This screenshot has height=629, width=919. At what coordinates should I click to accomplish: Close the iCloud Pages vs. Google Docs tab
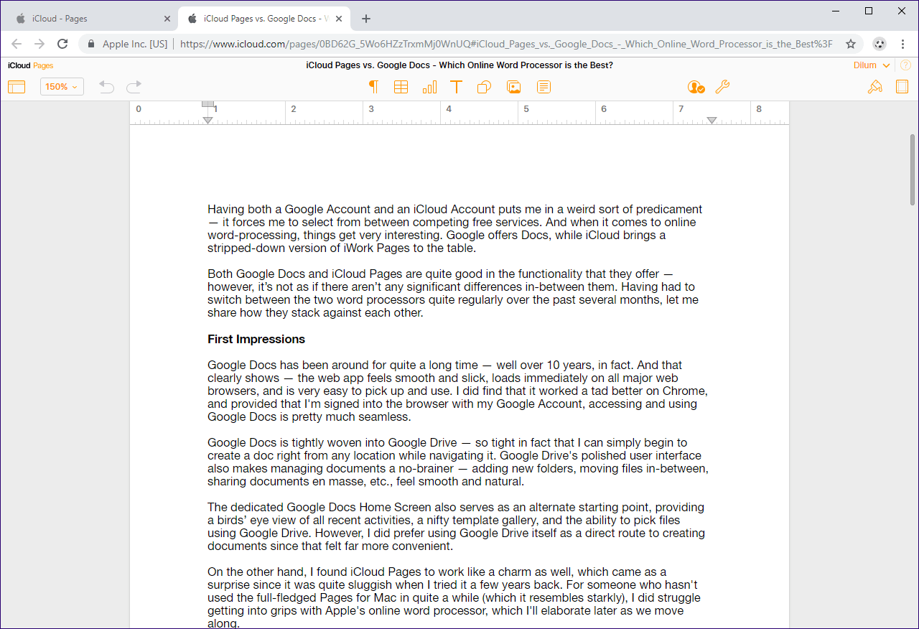click(x=339, y=19)
